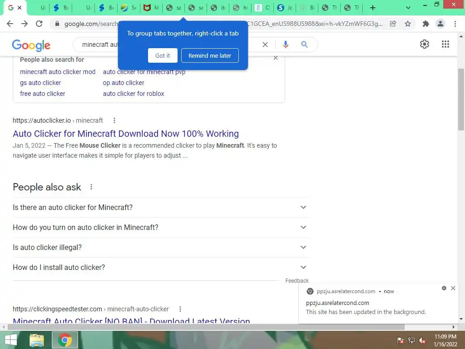Bookmark this page with the star
Image resolution: width=465 pixels, height=349 pixels.
click(x=408, y=24)
